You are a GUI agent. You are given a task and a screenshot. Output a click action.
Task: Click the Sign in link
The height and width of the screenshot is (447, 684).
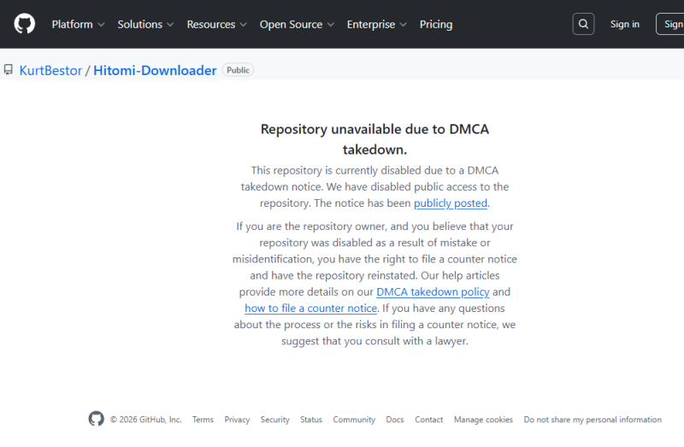coord(625,24)
